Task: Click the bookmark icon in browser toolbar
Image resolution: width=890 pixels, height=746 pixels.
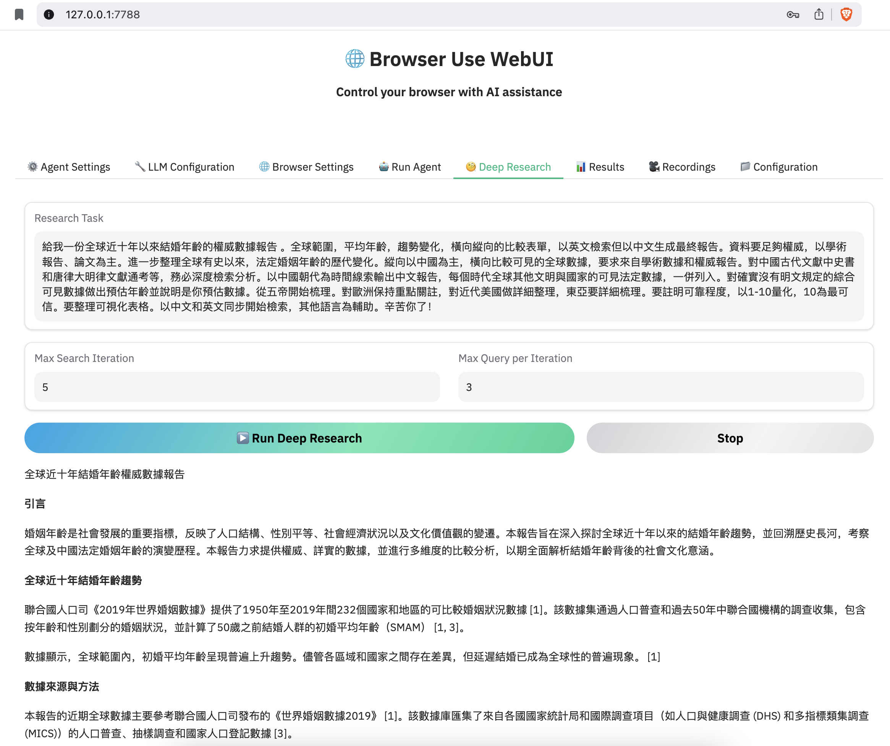Action: coord(19,15)
